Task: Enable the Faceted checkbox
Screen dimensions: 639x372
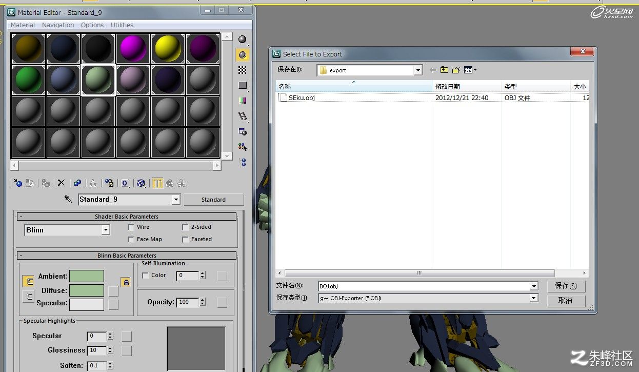Action: (186, 240)
